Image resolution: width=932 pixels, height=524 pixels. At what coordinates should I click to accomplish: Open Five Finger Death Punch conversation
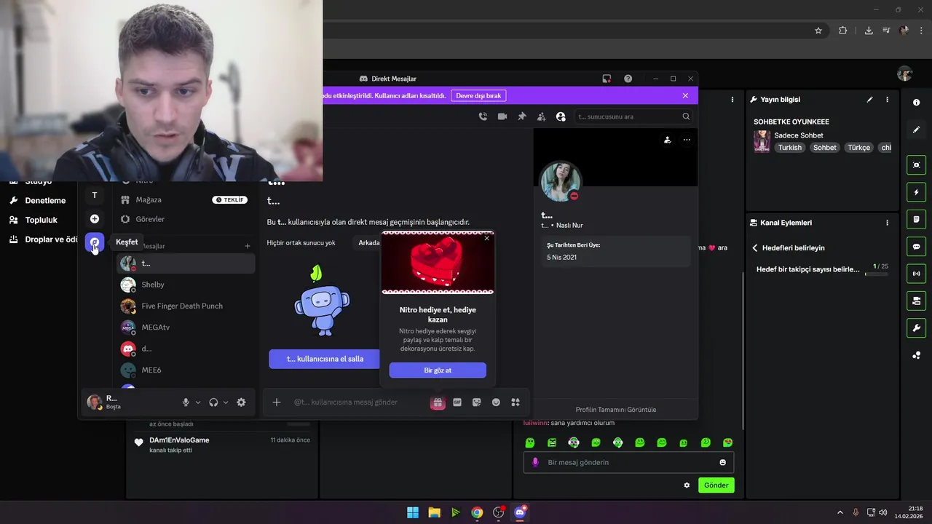pyautogui.click(x=186, y=306)
